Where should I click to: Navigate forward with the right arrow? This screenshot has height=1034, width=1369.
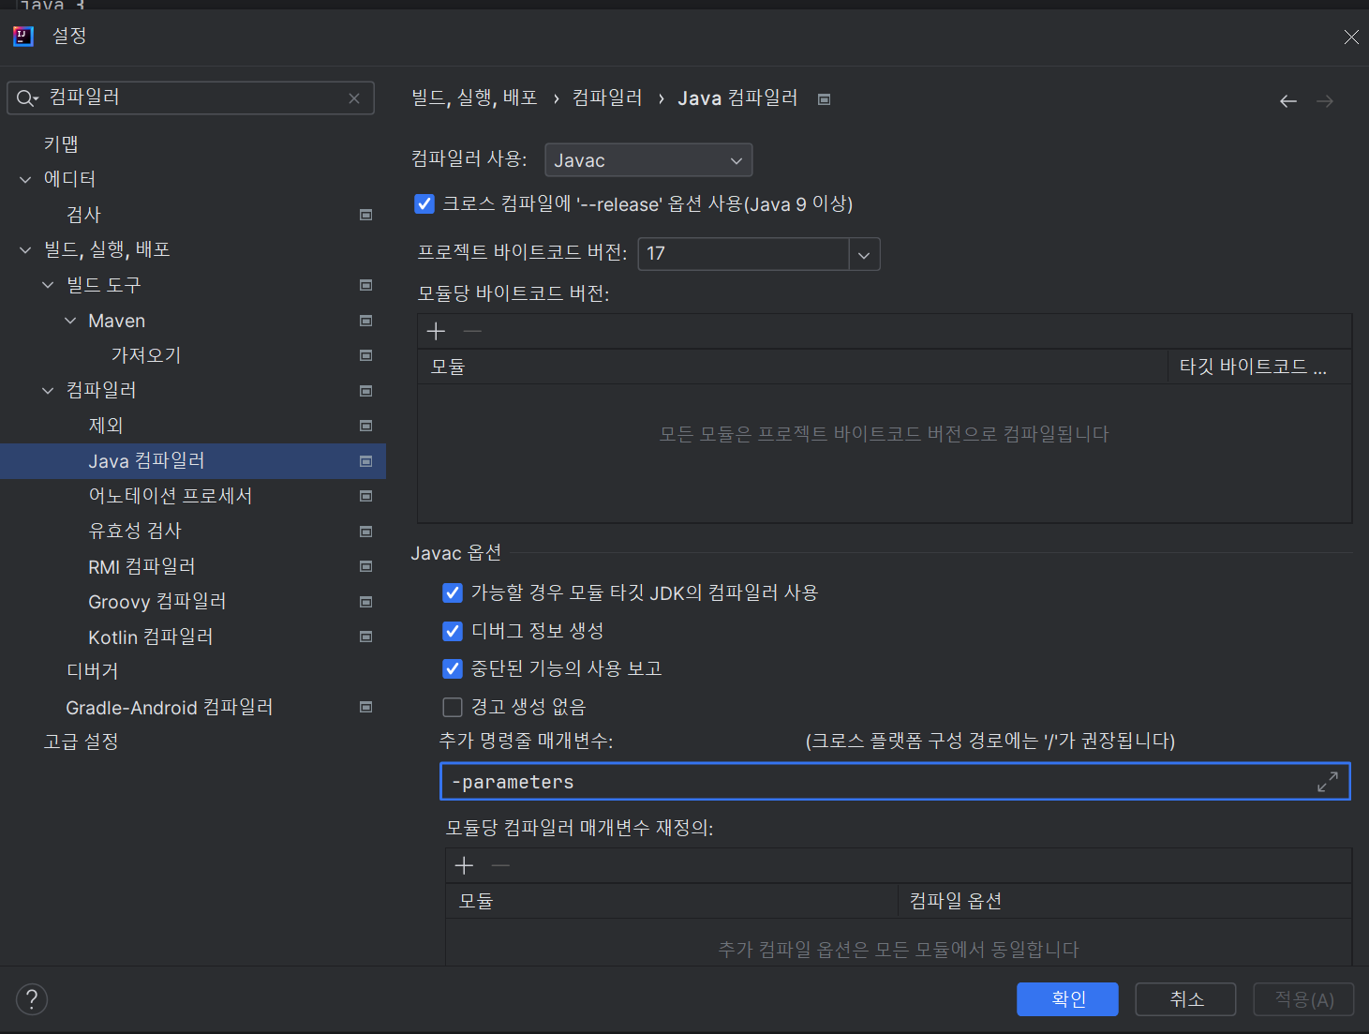coord(1325,101)
